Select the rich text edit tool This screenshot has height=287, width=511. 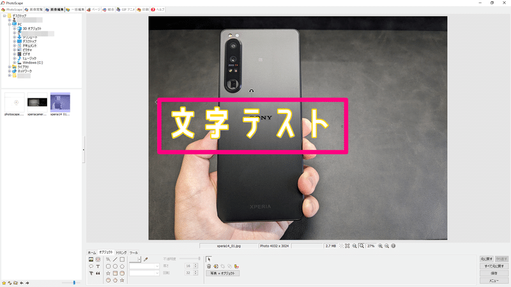[91, 274]
